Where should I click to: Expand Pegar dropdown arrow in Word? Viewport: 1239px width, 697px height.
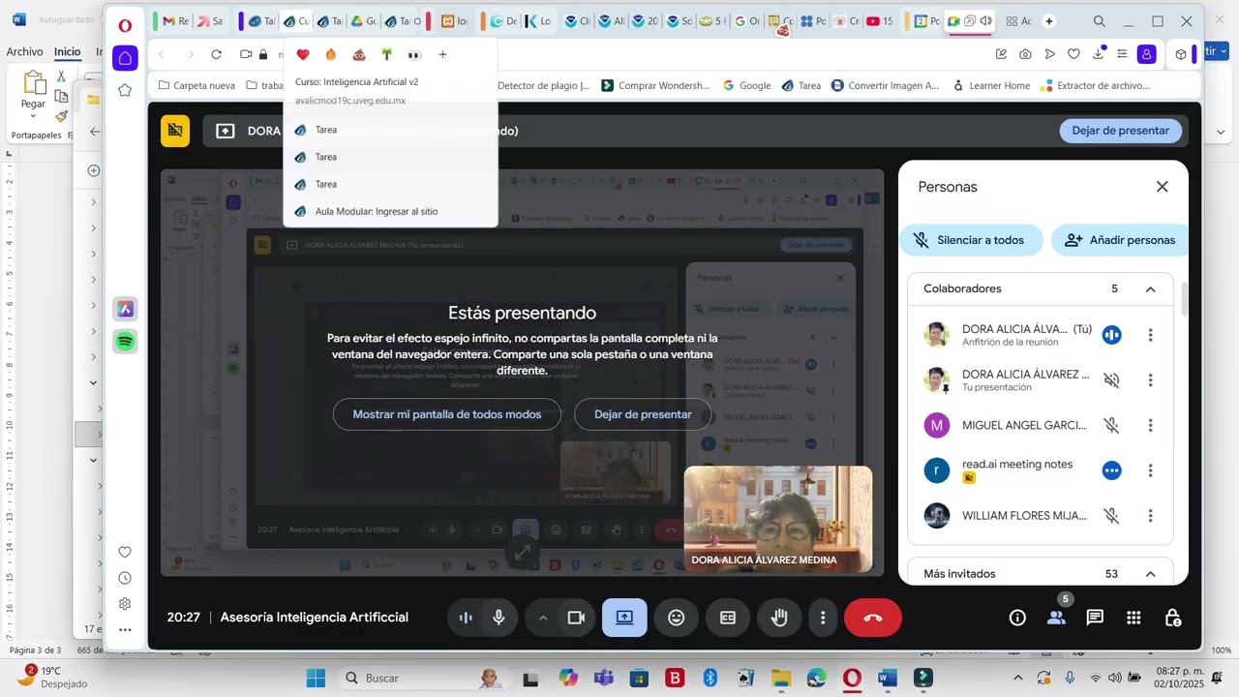point(33,116)
